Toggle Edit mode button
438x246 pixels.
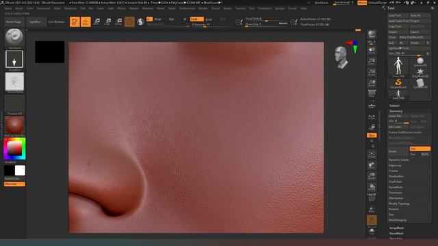[x=75, y=22]
